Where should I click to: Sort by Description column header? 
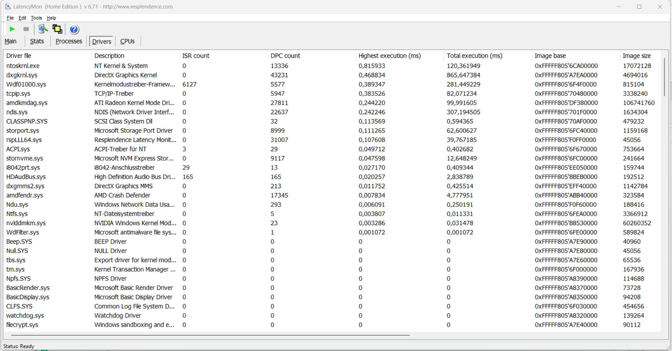(x=135, y=56)
